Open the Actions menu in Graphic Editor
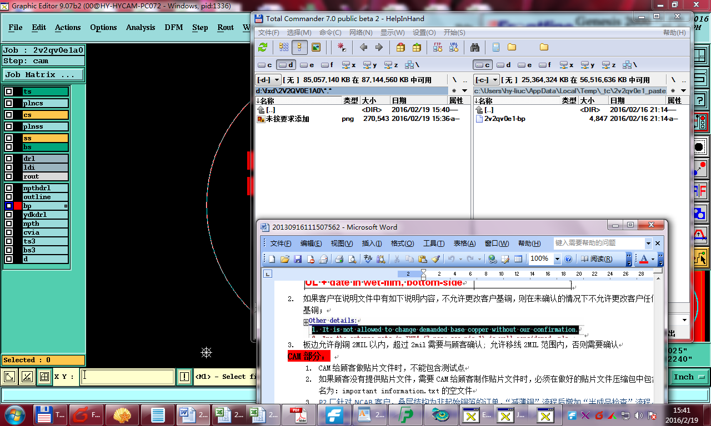The height and width of the screenshot is (426, 711). (x=68, y=27)
